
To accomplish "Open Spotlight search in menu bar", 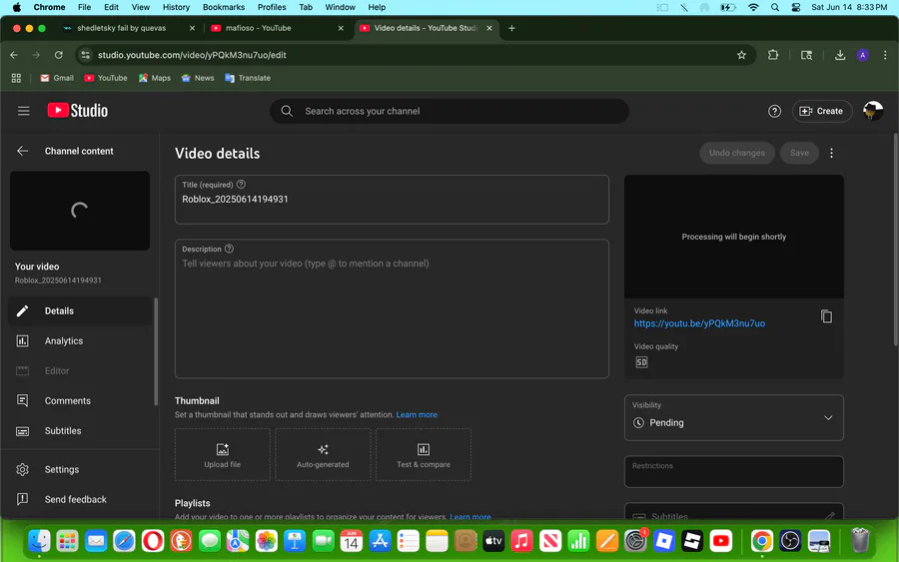I will [x=775, y=7].
